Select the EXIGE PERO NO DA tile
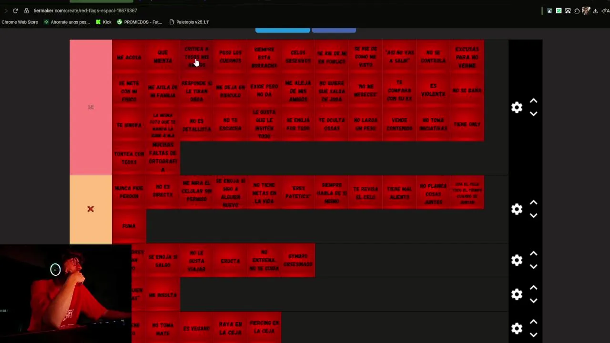 (264, 91)
